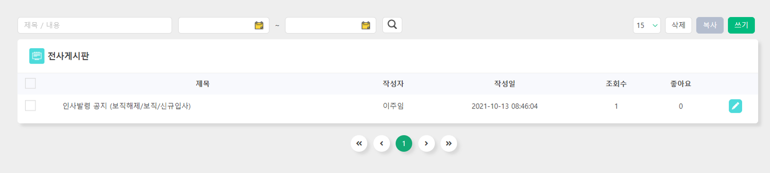Viewport: 770px width, 173px height.
Task: Go to previous page arrow
Action: 381,144
